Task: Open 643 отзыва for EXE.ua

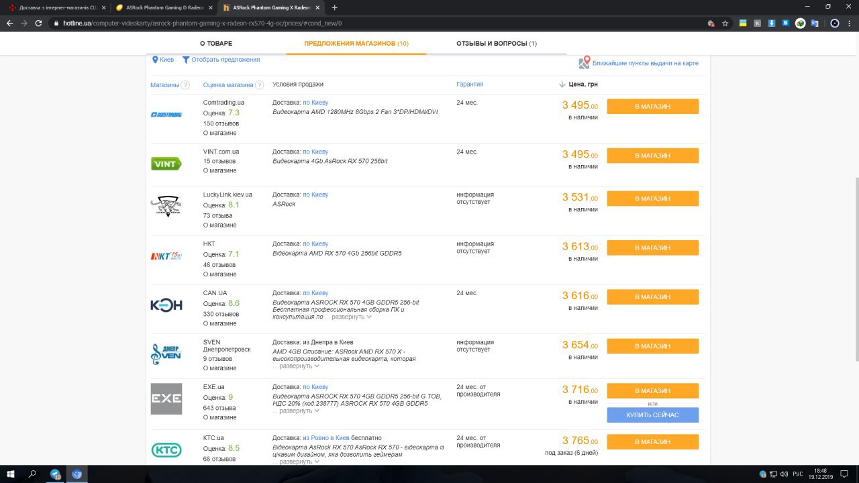Action: click(x=219, y=408)
